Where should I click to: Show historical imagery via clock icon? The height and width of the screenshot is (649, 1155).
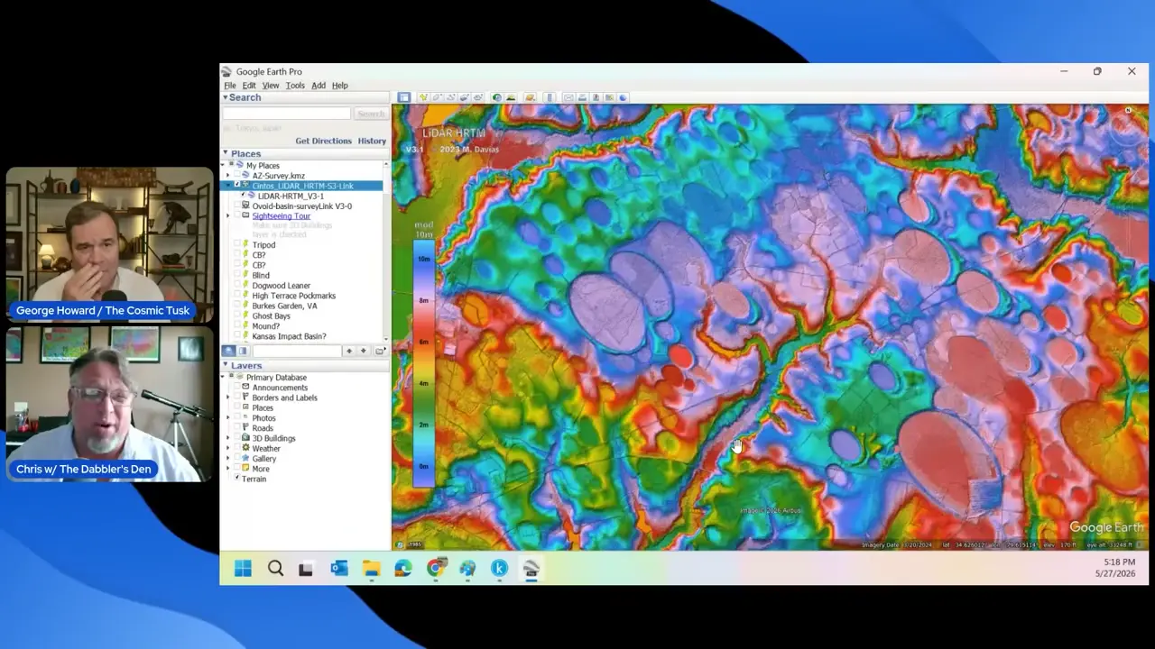click(x=496, y=97)
